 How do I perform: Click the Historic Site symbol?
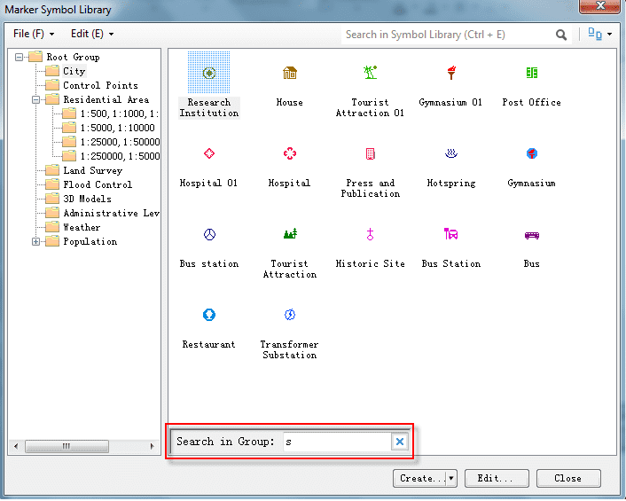(x=370, y=235)
